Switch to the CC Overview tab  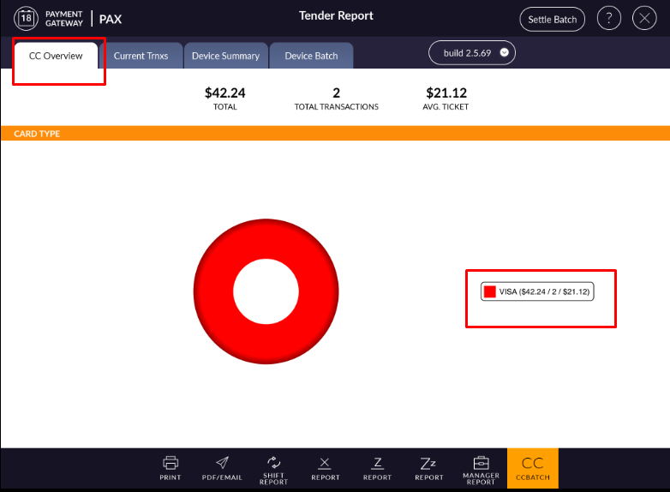[56, 56]
